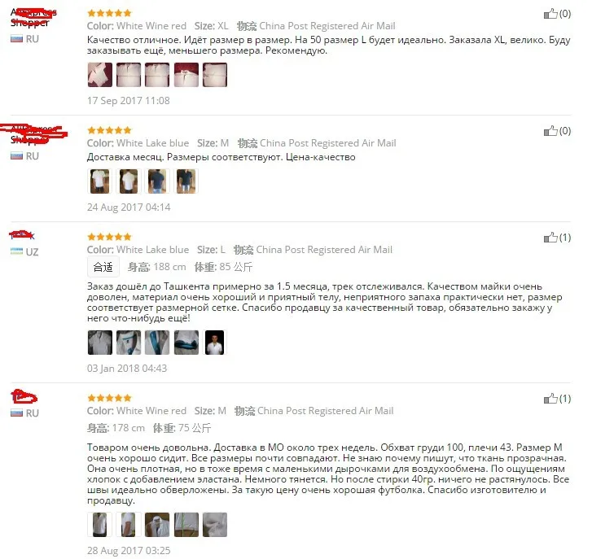
Task: Click thumbs-up icon on 28 Aug 2017 review
Action: (550, 399)
